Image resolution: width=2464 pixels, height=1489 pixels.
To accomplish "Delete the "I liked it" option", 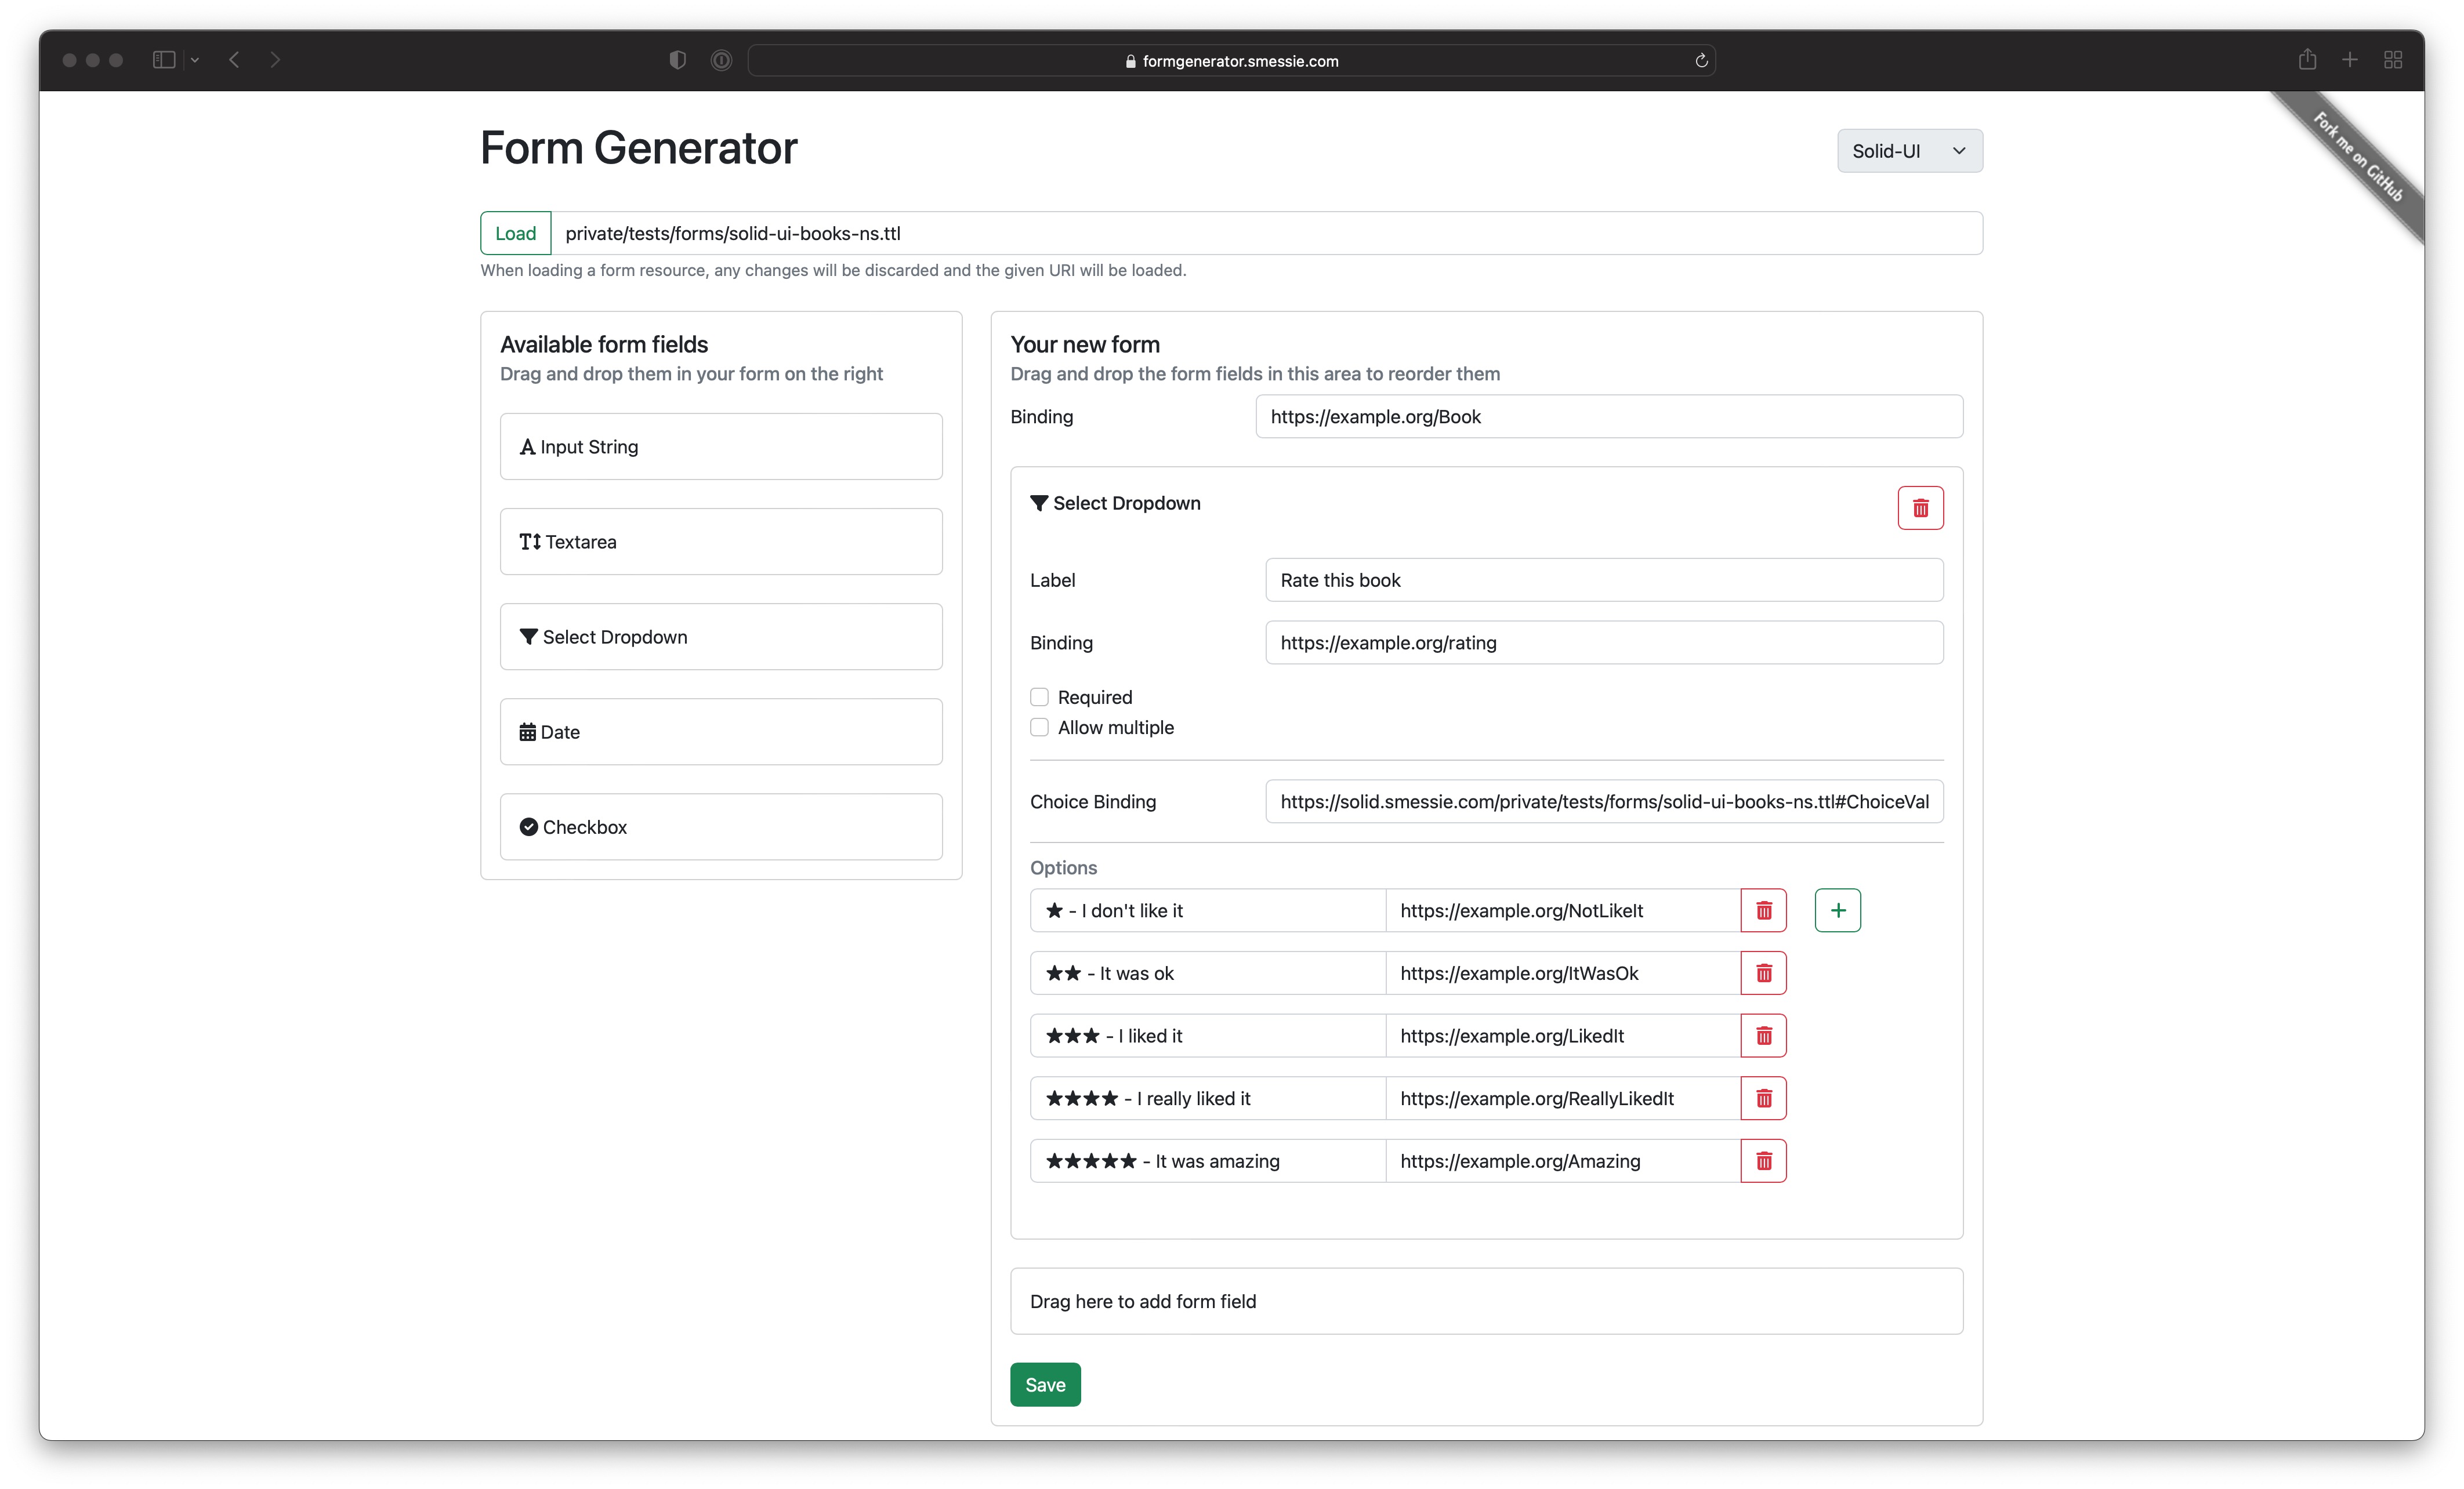I will tap(1763, 1036).
